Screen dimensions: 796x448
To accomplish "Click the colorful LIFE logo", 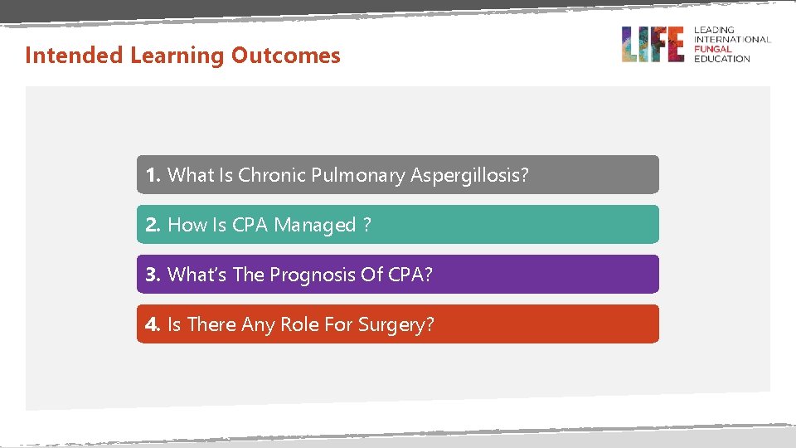I will click(653, 44).
